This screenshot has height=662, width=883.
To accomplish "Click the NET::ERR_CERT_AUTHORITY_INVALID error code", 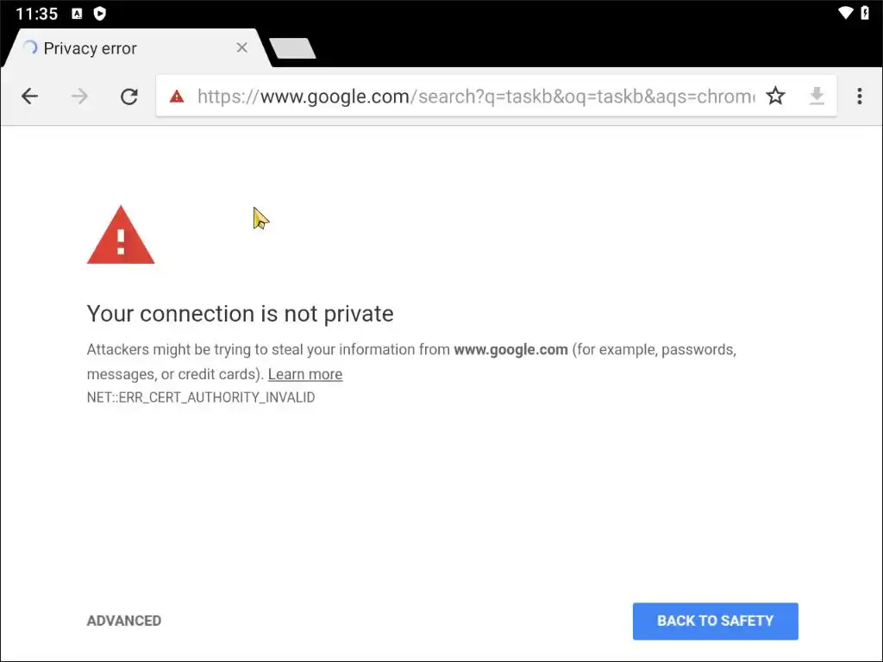I will pos(201,397).
